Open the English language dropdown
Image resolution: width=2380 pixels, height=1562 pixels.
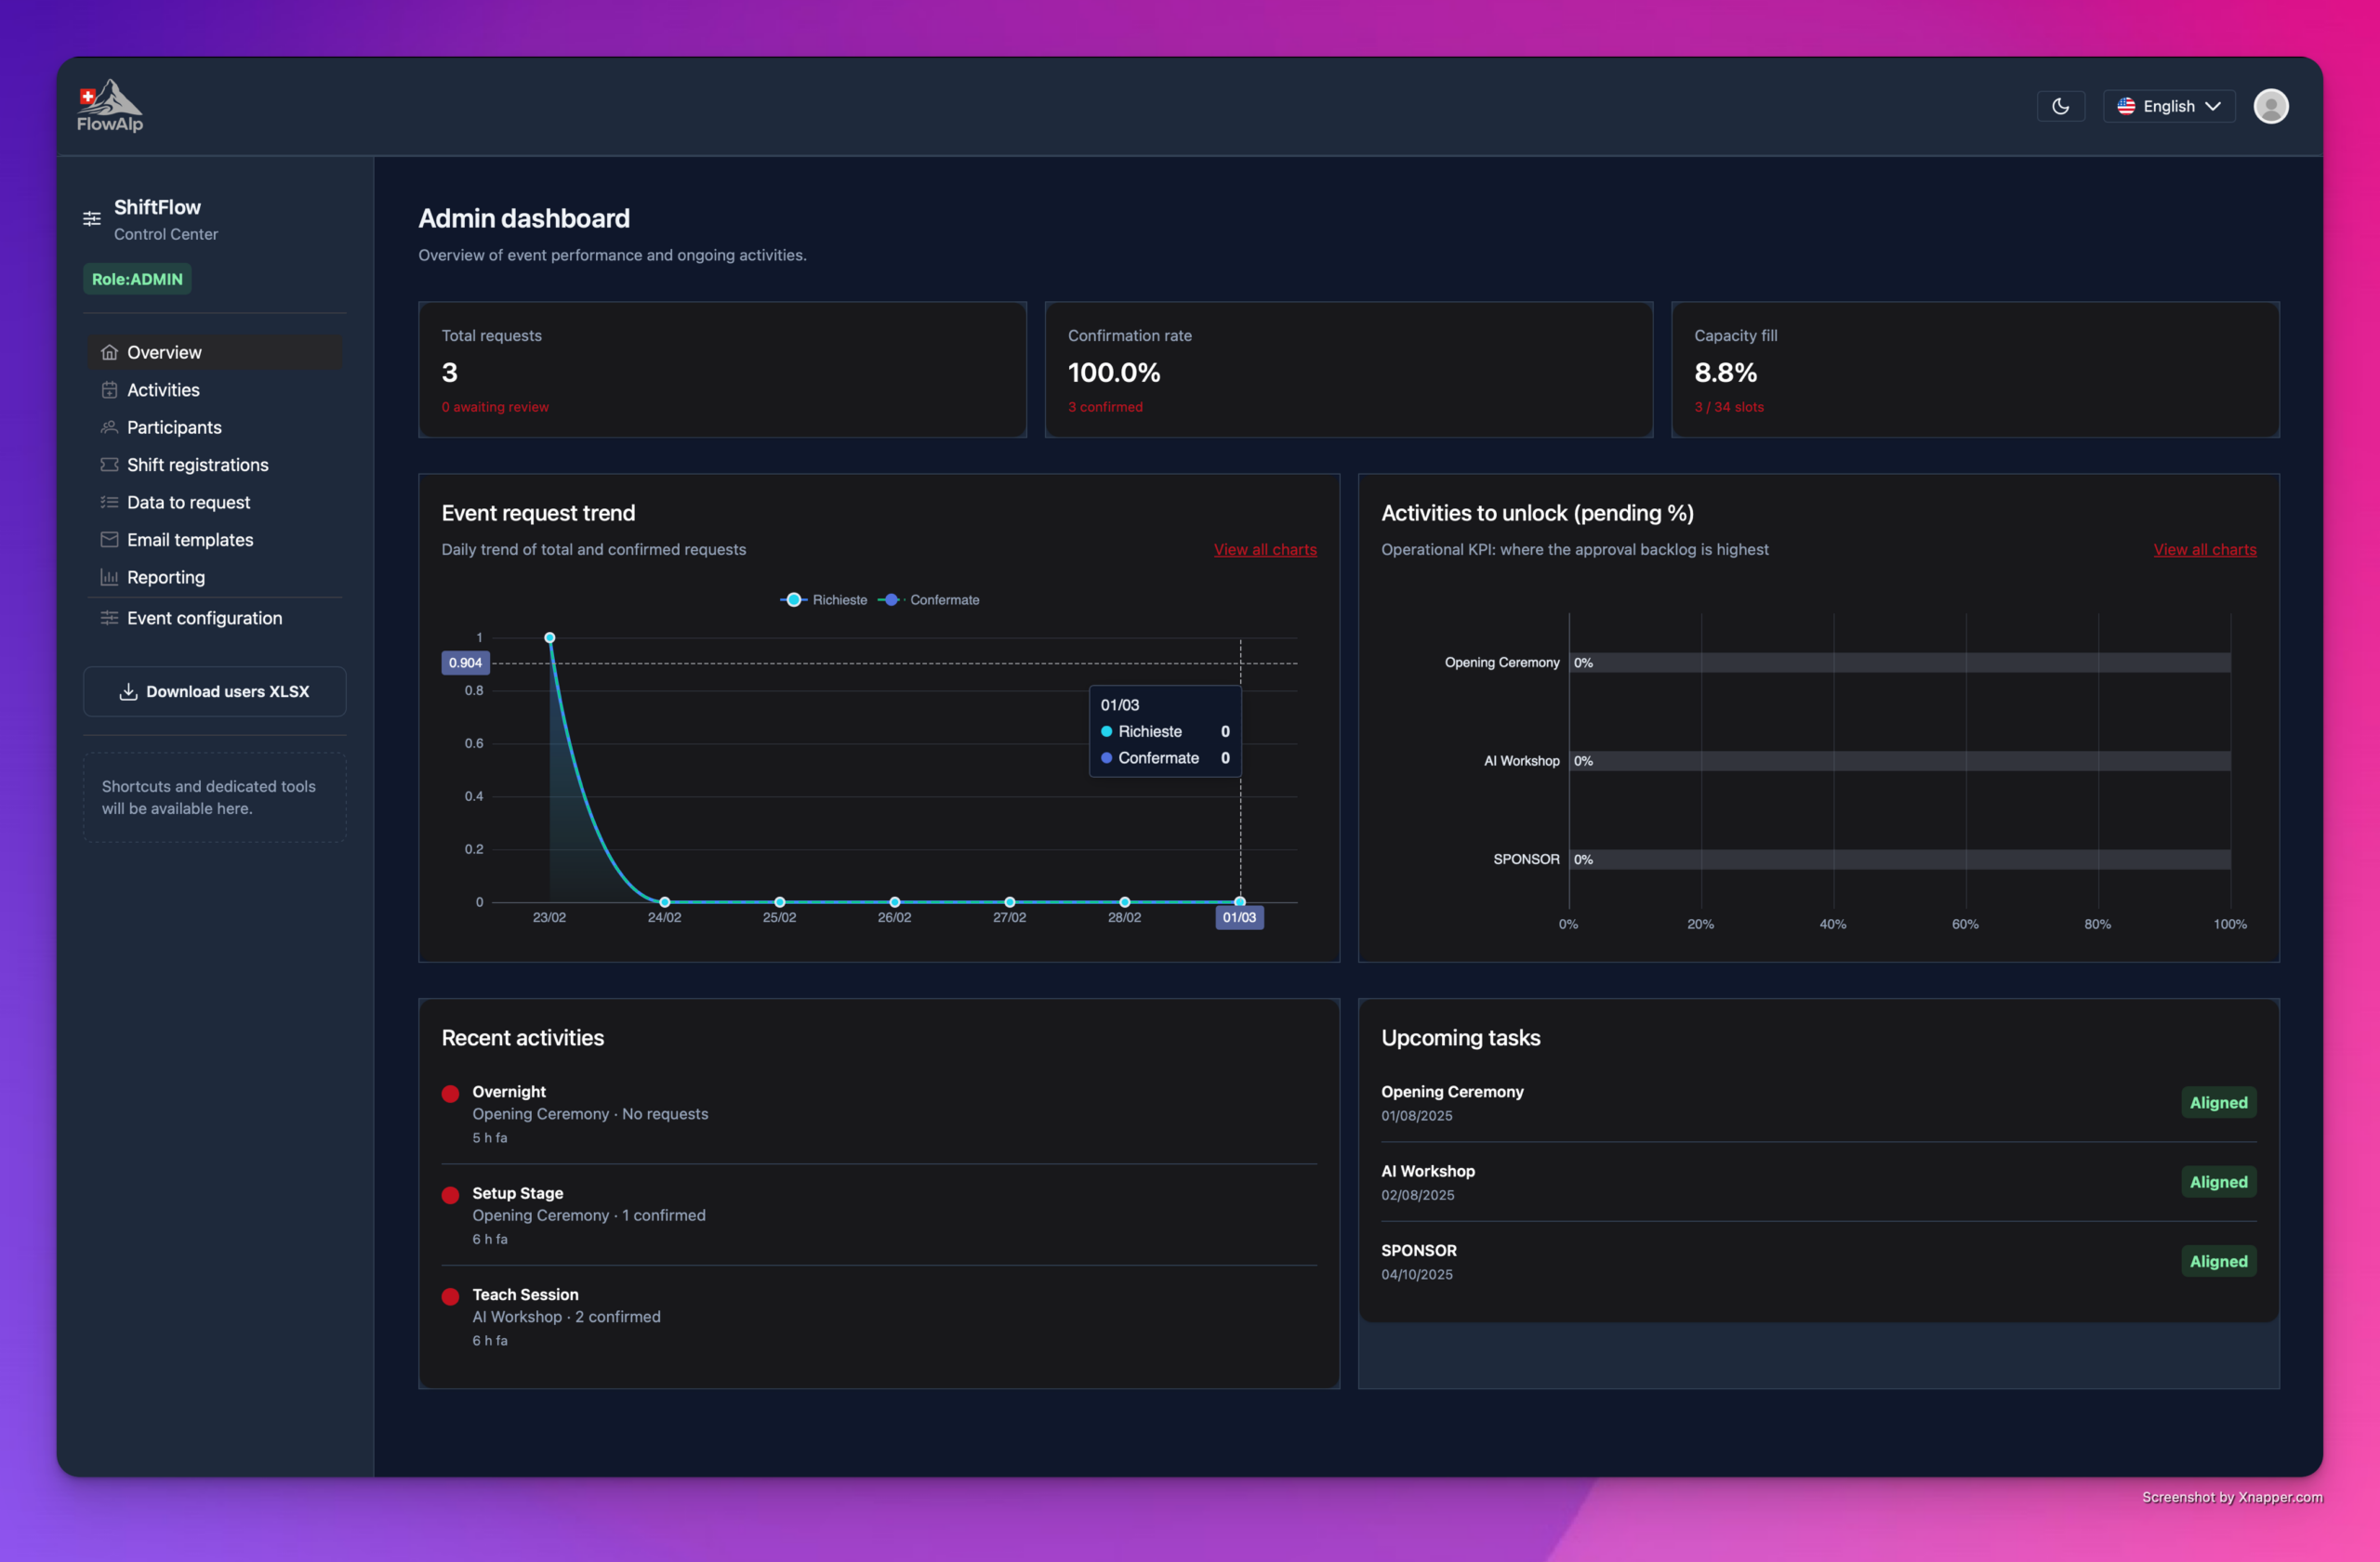point(2168,106)
